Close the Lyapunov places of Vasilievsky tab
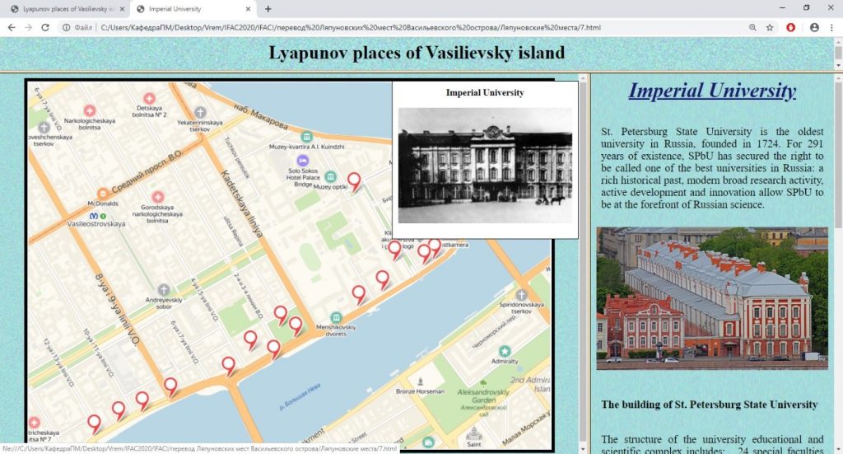Screen dimensions: 843x454 (122, 9)
